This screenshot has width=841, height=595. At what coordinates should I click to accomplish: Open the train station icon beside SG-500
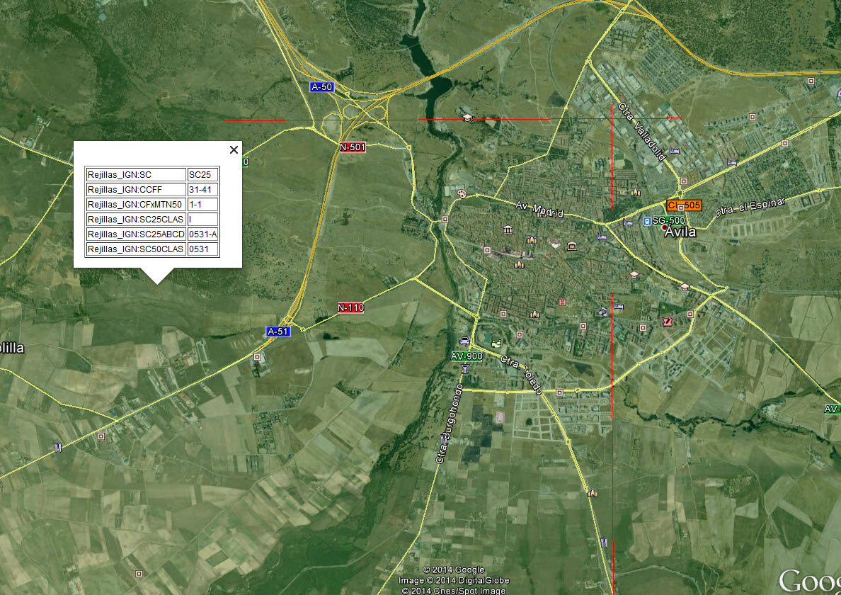pyautogui.click(x=647, y=221)
